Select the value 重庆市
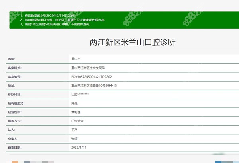The height and width of the screenshot is (163, 239). coord(76,59)
